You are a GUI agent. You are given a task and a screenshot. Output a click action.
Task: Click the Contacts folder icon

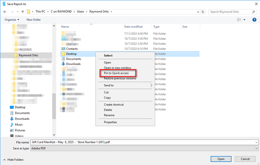pyautogui.click(x=63, y=49)
